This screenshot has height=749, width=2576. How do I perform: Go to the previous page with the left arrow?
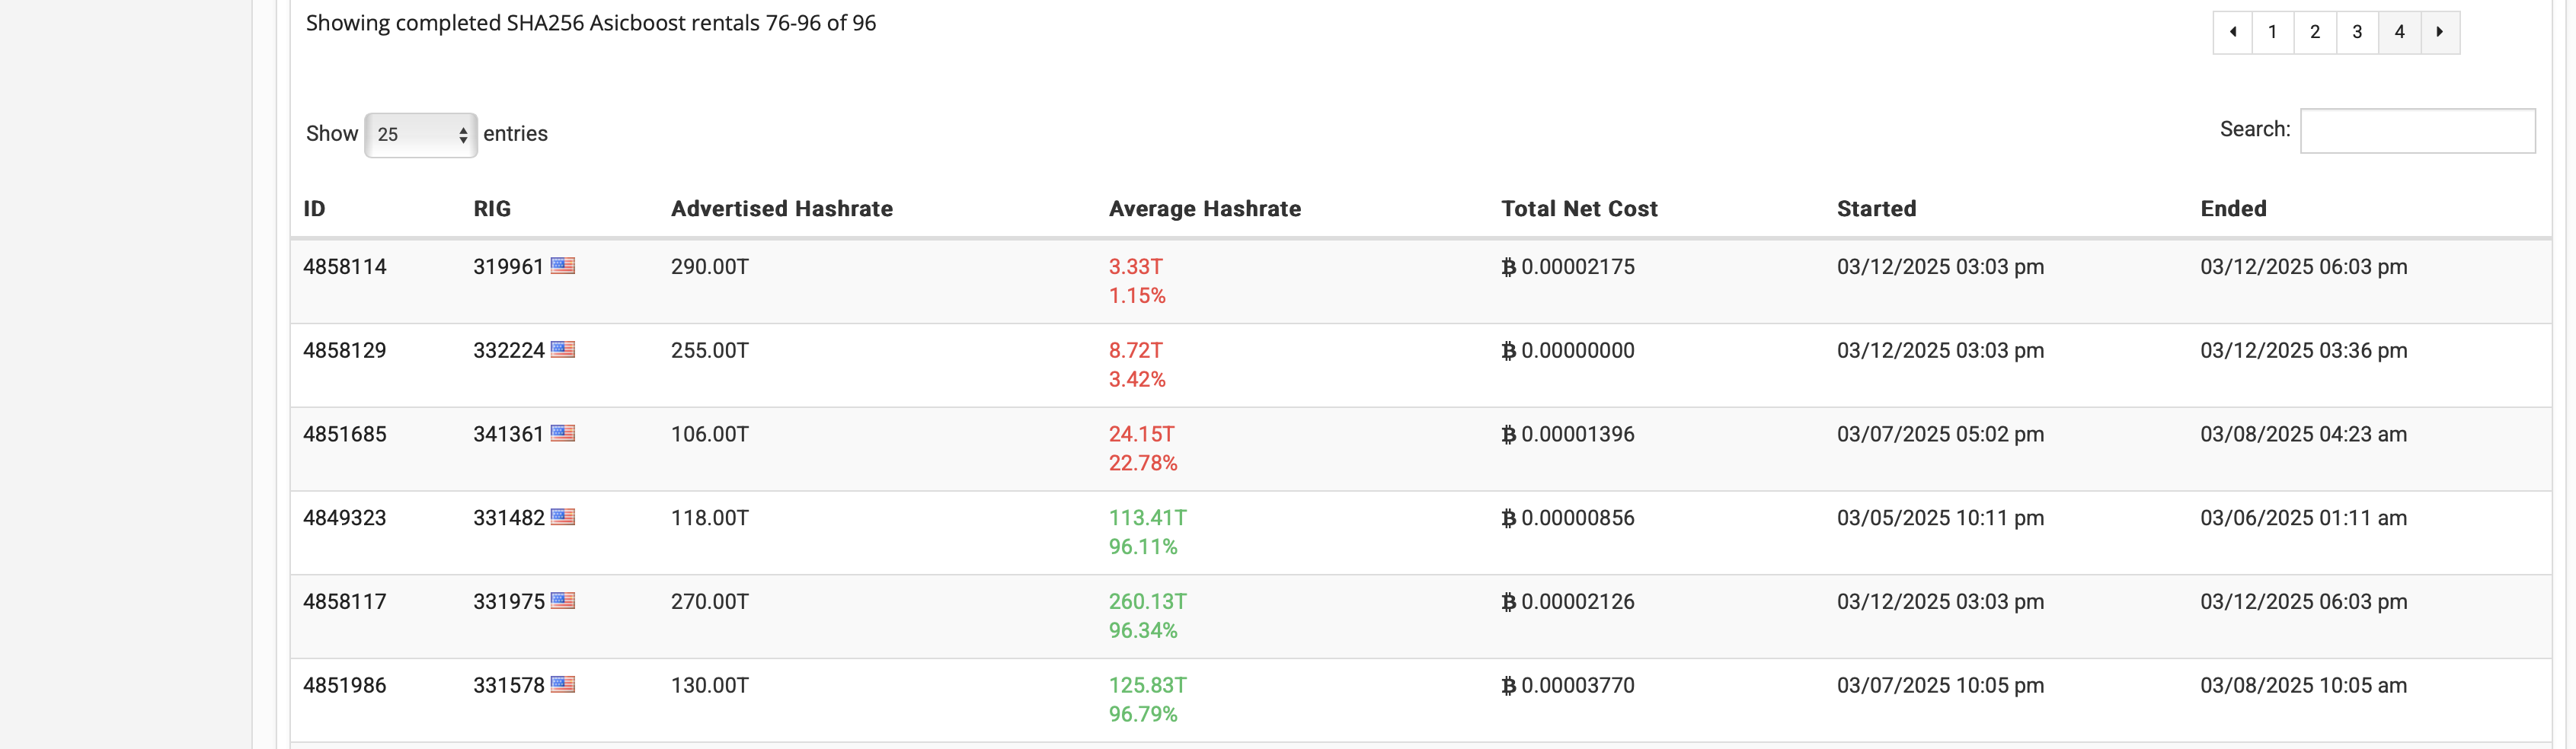click(2232, 32)
